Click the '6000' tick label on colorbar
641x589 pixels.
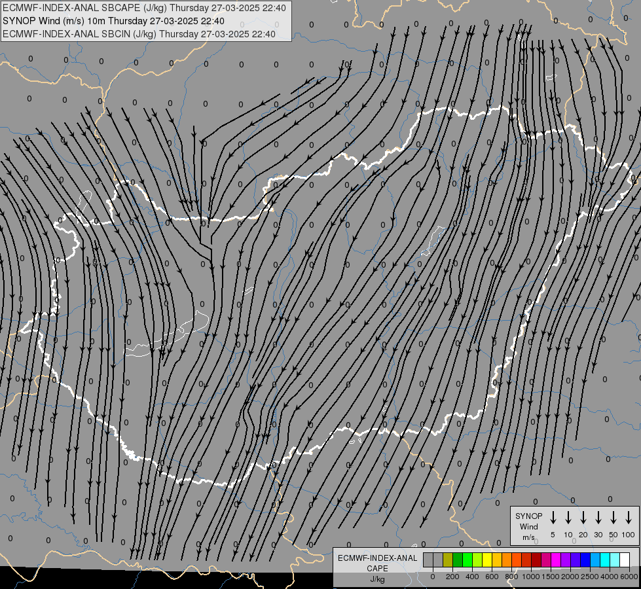[629, 577]
